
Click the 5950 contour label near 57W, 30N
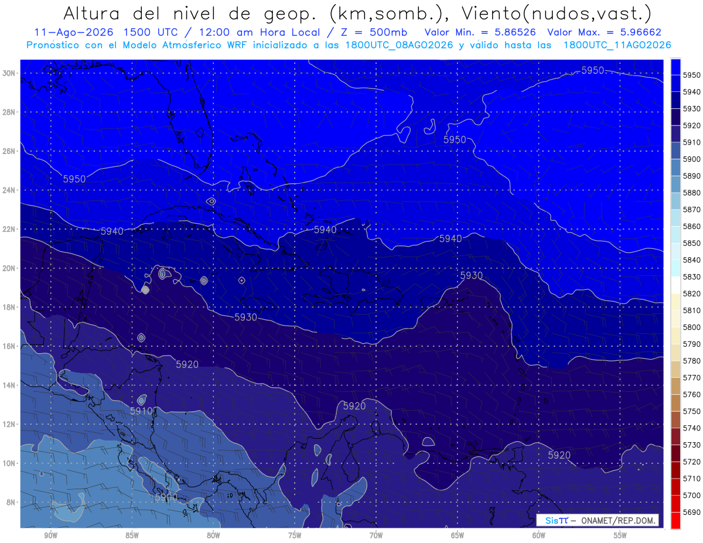(x=593, y=70)
